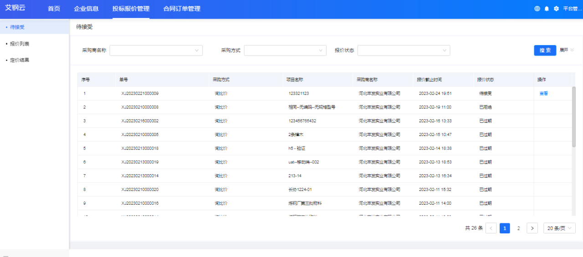
Task: Expand more filters with 展开
Action: click(567, 50)
